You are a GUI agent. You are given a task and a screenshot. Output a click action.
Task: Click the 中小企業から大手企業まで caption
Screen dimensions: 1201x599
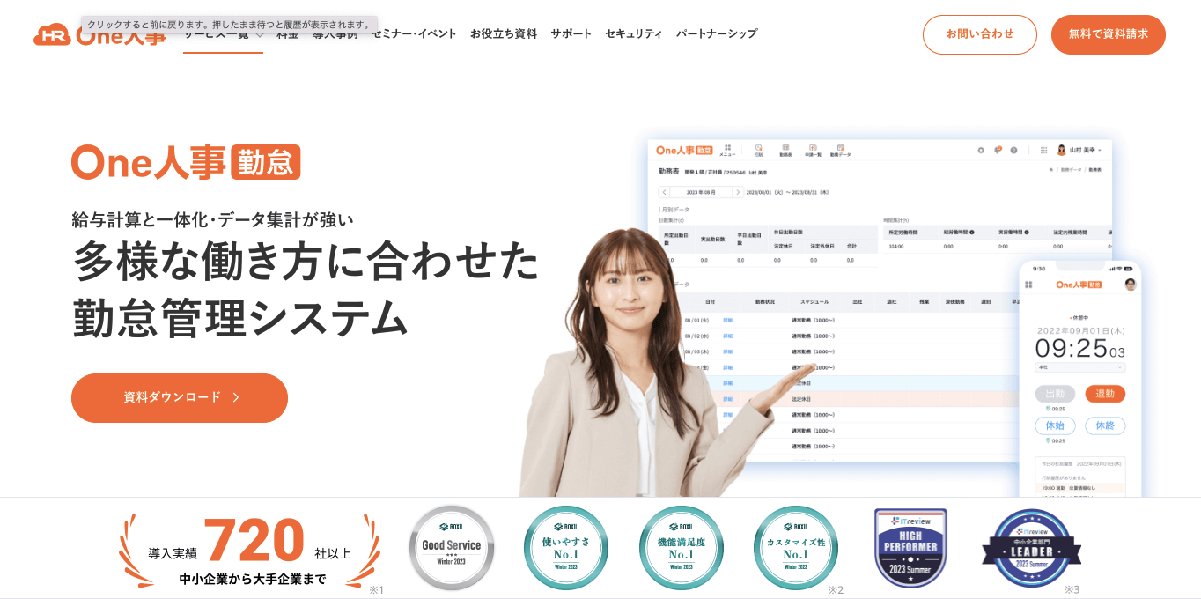pos(253,579)
